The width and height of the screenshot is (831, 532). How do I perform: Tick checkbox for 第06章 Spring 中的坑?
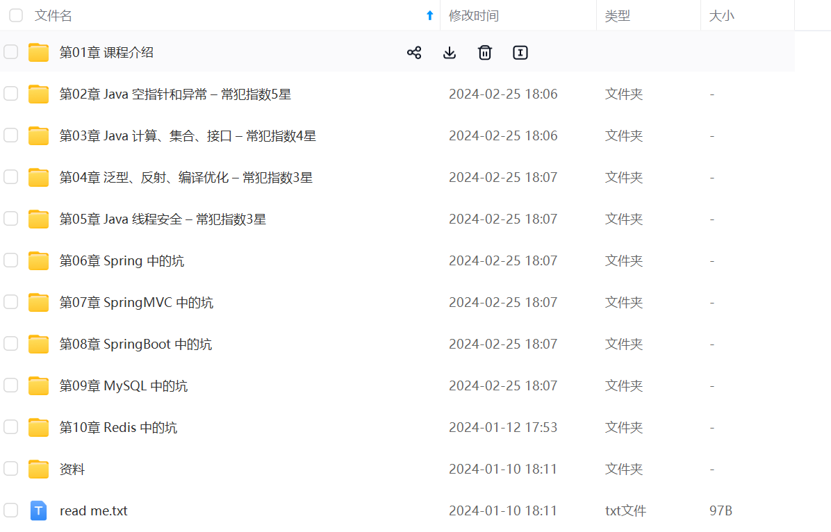point(10,260)
